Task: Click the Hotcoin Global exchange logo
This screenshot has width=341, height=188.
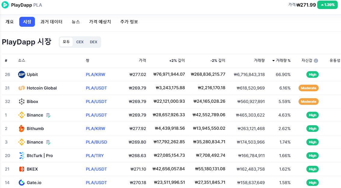Action: click(21, 88)
